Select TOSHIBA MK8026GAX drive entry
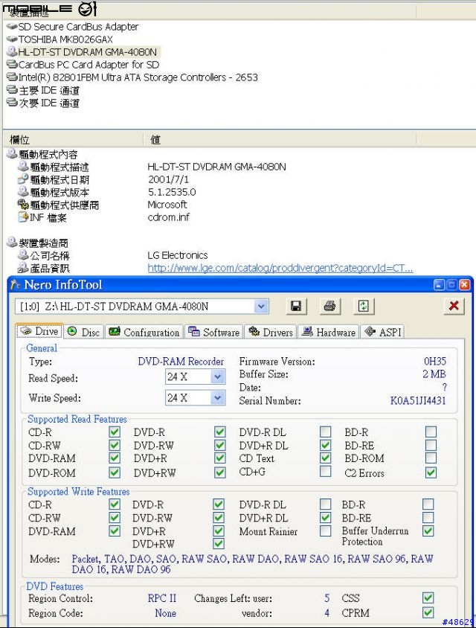 65,39
